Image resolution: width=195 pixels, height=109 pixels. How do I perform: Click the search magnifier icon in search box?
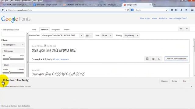pos(167,10)
